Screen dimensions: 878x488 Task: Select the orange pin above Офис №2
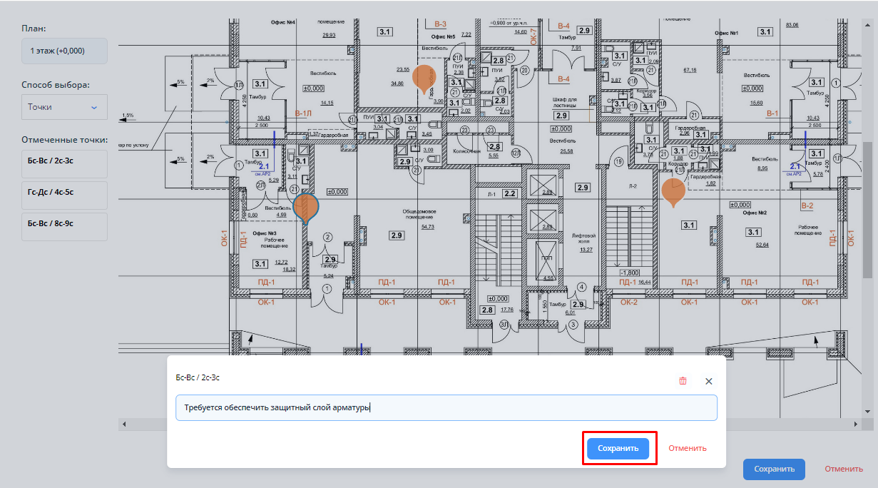[673, 190]
